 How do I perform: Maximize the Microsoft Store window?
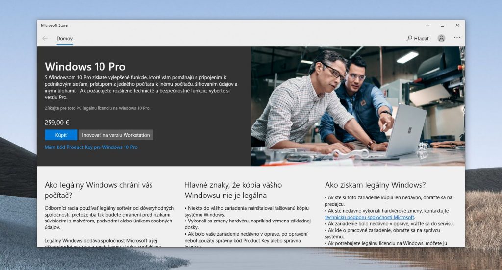pos(443,25)
